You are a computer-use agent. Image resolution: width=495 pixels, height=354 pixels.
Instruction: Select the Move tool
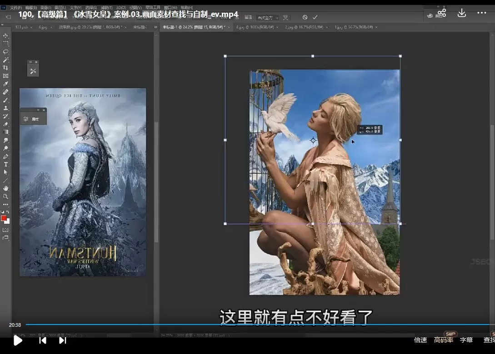pos(5,35)
